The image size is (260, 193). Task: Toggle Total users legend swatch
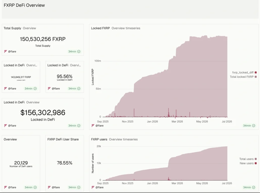[256, 159]
